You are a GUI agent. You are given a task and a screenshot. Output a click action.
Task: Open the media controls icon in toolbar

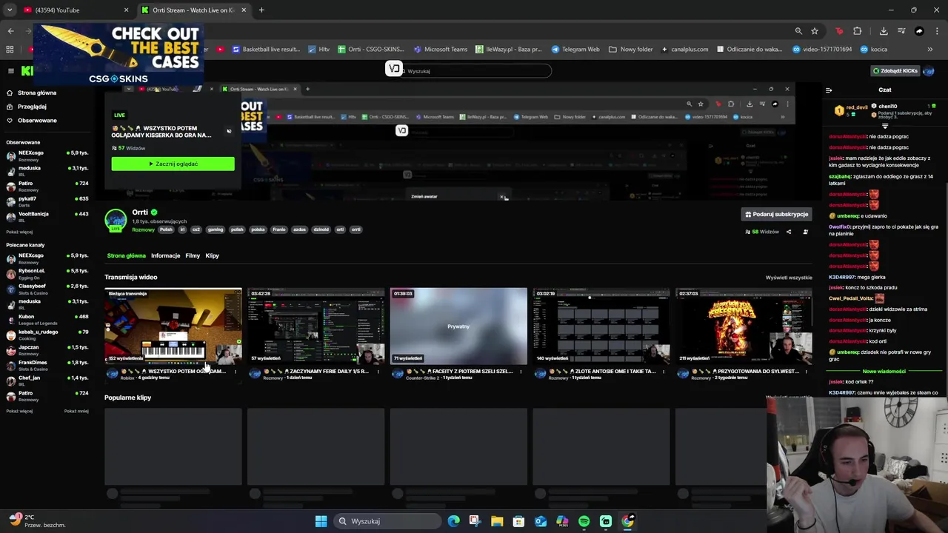tap(901, 31)
